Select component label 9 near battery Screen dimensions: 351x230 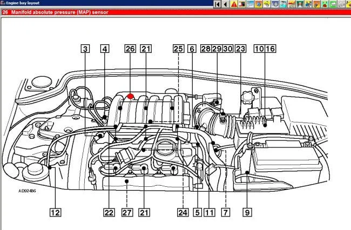[x=247, y=212]
